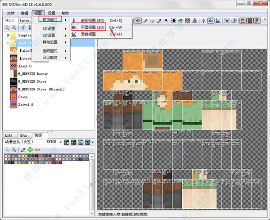
Task: Open the 设置 menu in menu bar
Action: pyautogui.click(x=52, y=13)
